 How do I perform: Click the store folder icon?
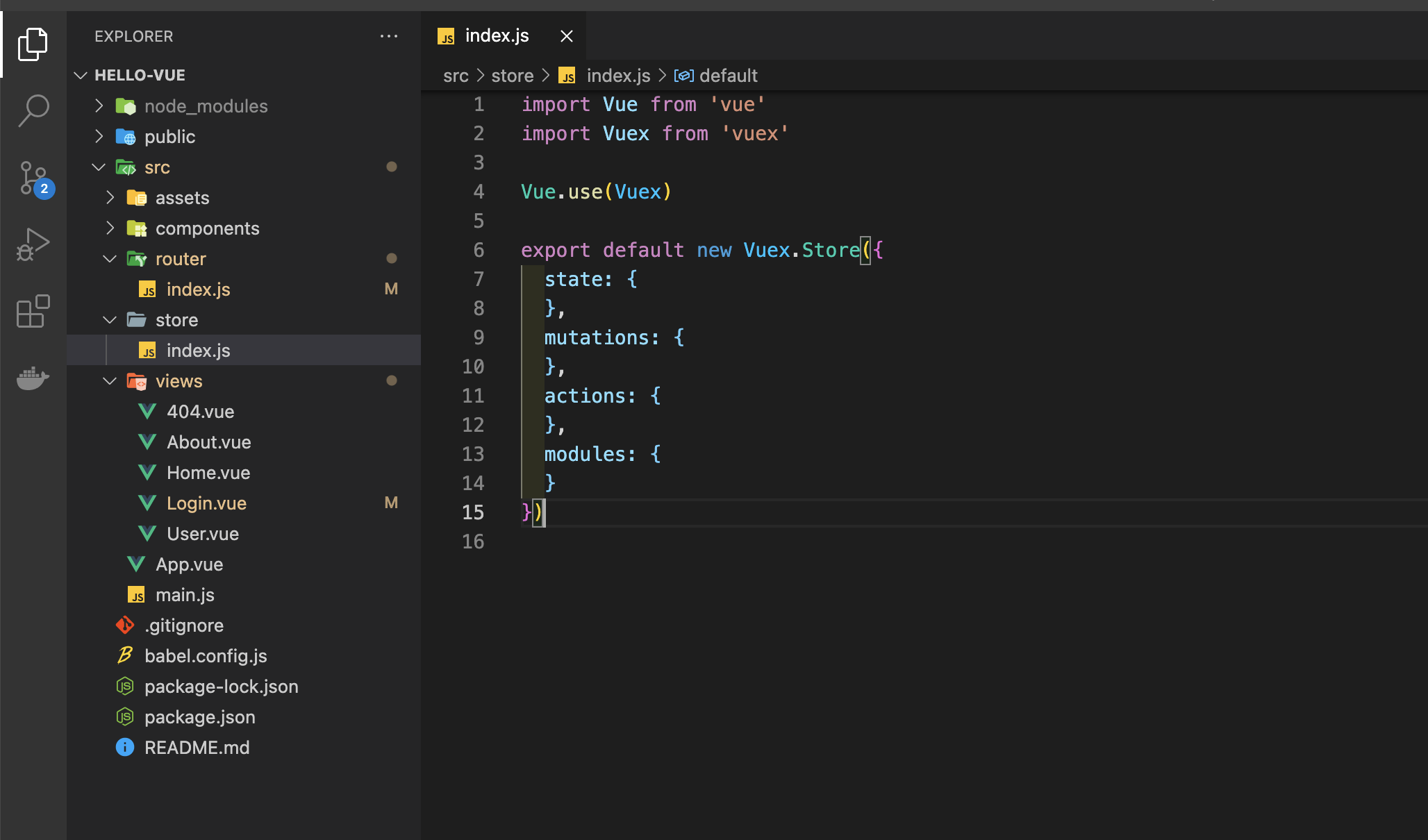point(137,320)
